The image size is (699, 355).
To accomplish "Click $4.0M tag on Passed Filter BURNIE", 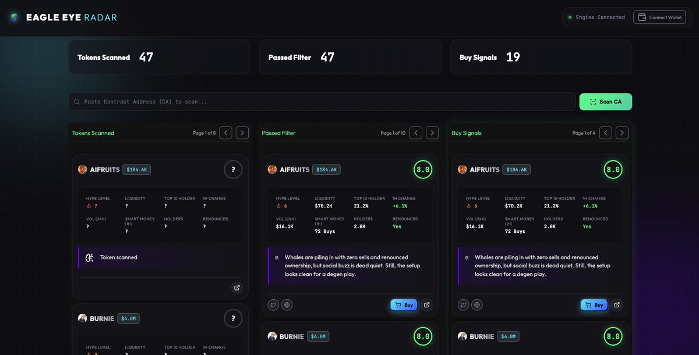I will (318, 336).
